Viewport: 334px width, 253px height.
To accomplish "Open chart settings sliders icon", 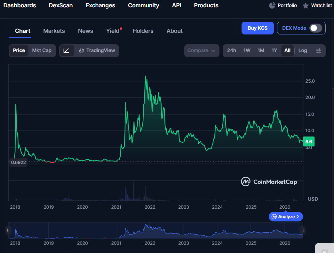I will (318, 50).
